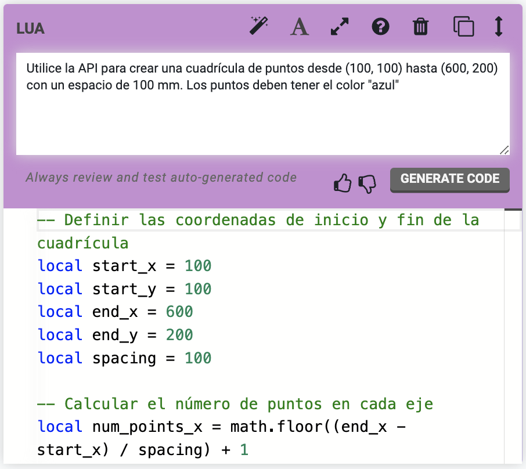
Task: Click the LUA widget title label
Action: pos(31,28)
